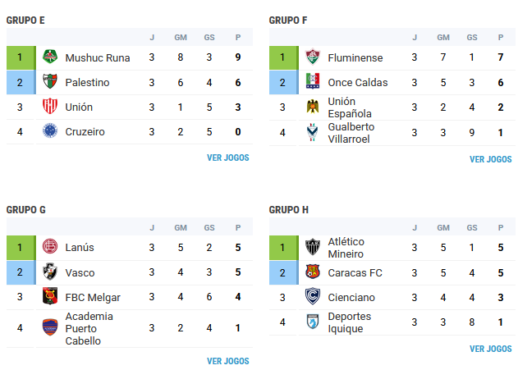Open Ver Jogos link for Grupo H
The height and width of the screenshot is (370, 518).
[x=490, y=349]
